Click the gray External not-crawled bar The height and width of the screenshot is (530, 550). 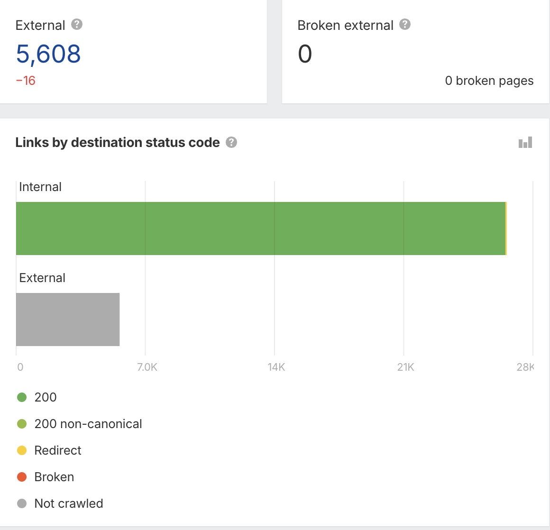68,320
